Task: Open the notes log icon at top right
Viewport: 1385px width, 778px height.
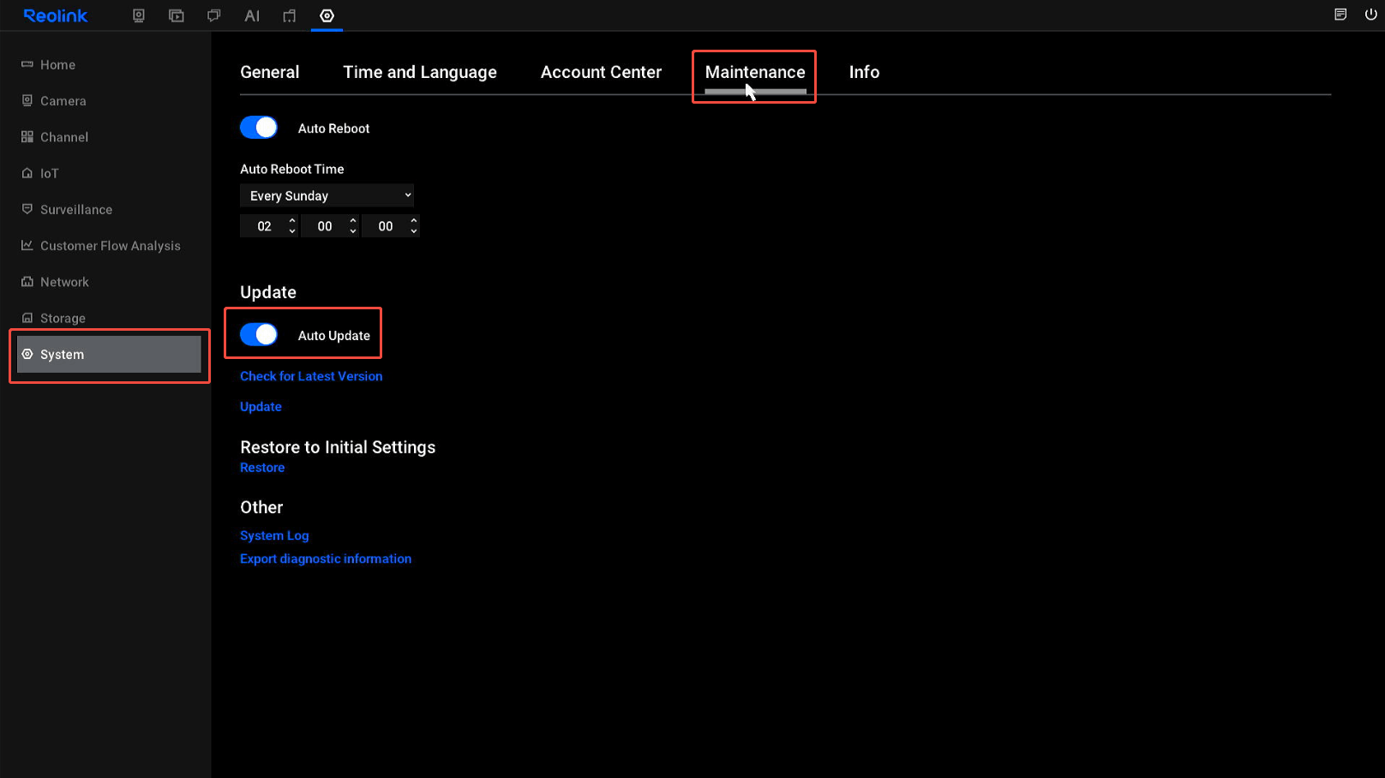Action: (1340, 15)
